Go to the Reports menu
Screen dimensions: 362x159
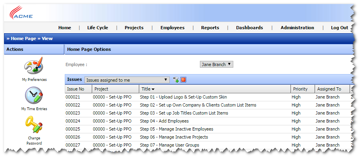coord(210,28)
